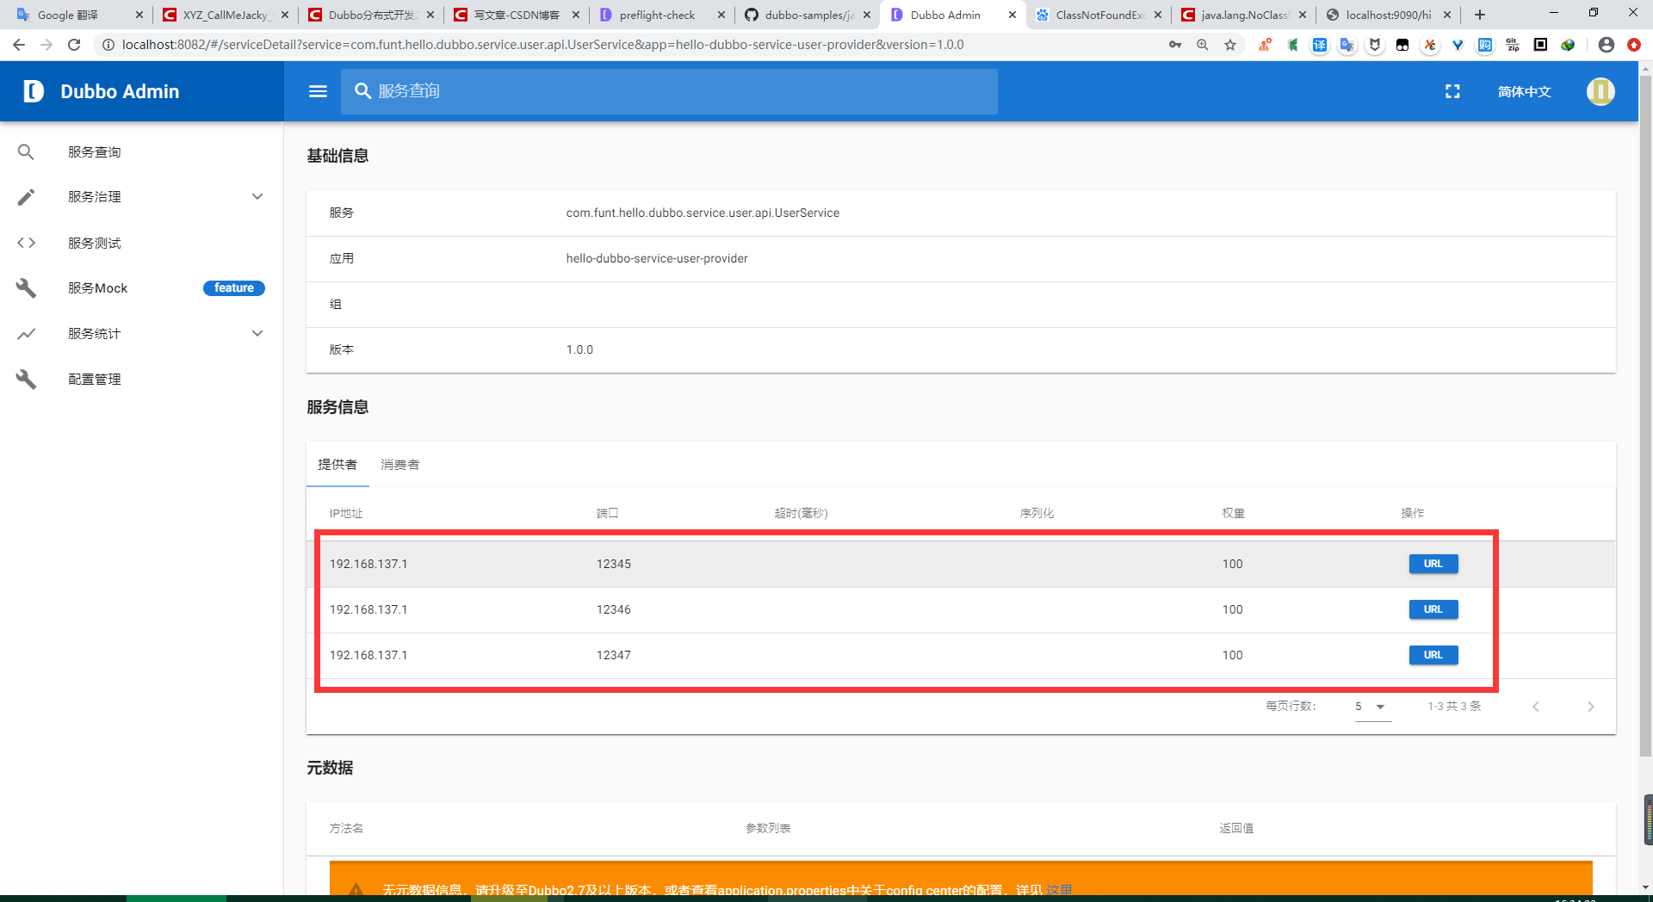The height and width of the screenshot is (902, 1653).
Task: Click the zoom magnifier icon in the address bar
Action: [1203, 45]
